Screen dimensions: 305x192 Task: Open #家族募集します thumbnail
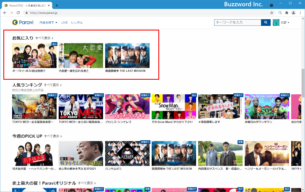point(220,106)
